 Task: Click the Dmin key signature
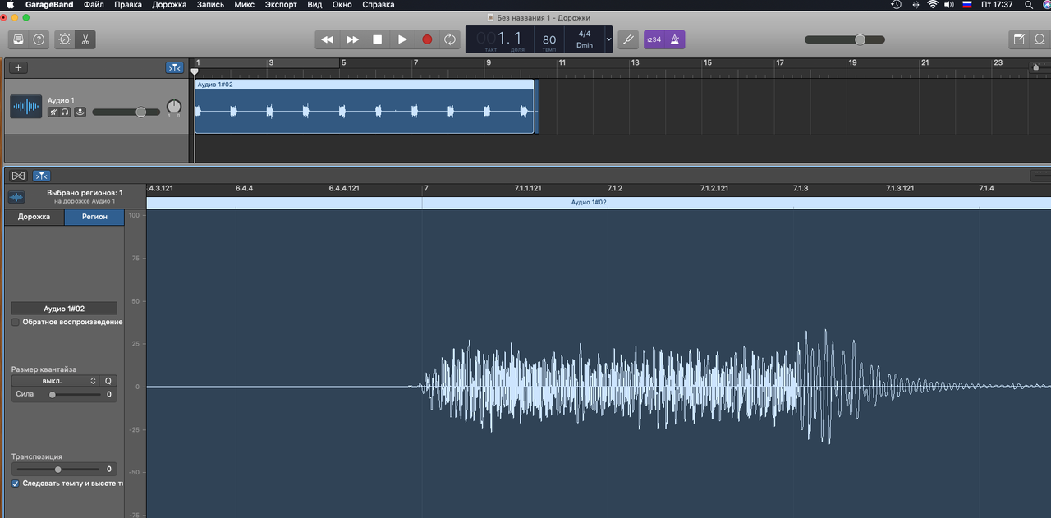coord(585,45)
